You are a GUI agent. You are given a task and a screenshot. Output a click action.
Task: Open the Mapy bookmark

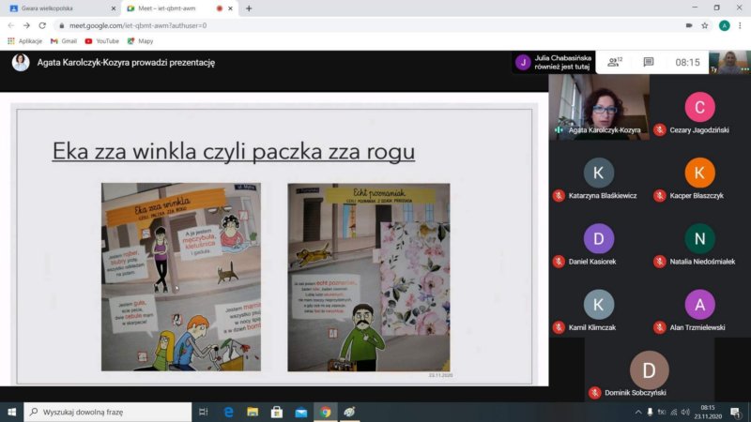(140, 41)
